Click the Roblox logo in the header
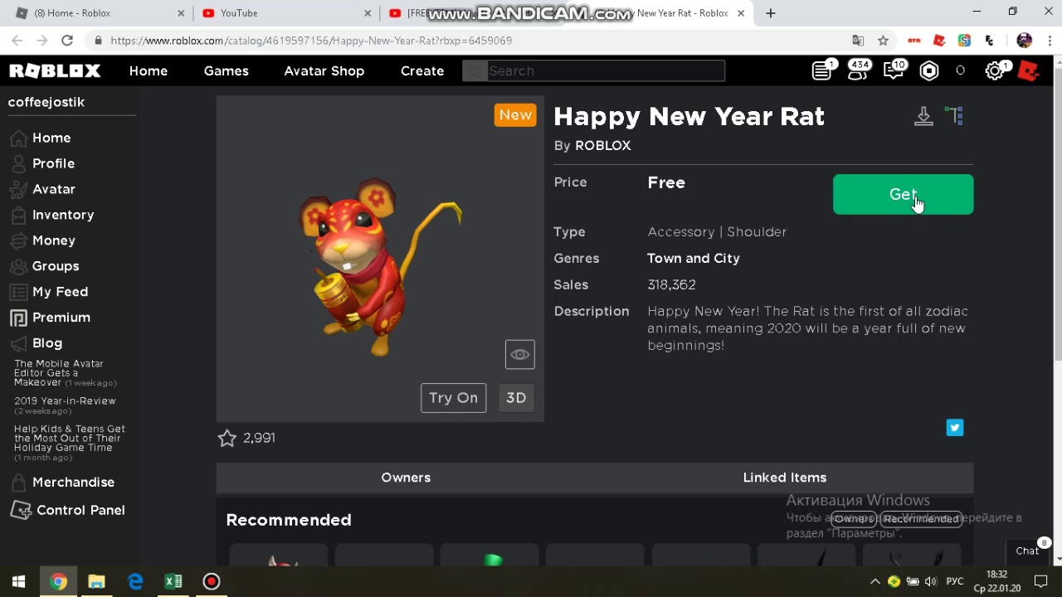The width and height of the screenshot is (1062, 597). tap(55, 71)
